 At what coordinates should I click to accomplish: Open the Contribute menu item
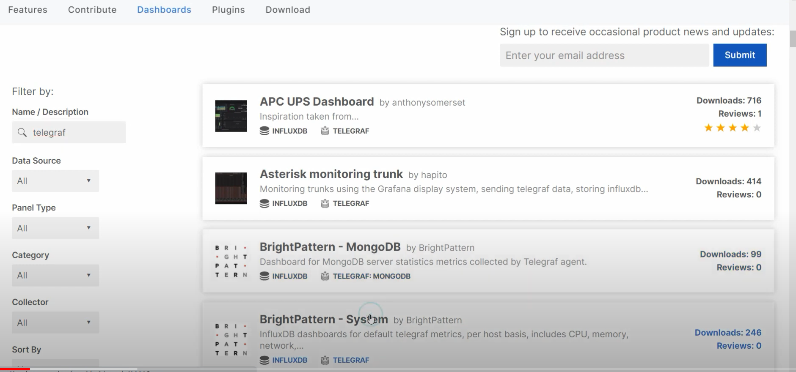point(92,10)
